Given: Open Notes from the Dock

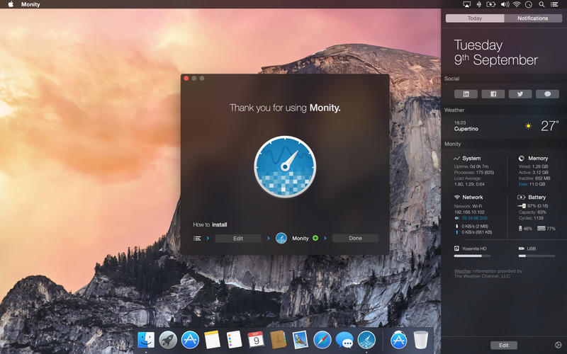Looking at the screenshot, I should coord(212,340).
